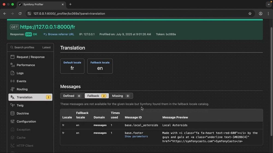This screenshot has height=153, width=273.
Task: Click message ID base.footer
Action: (x=134, y=133)
